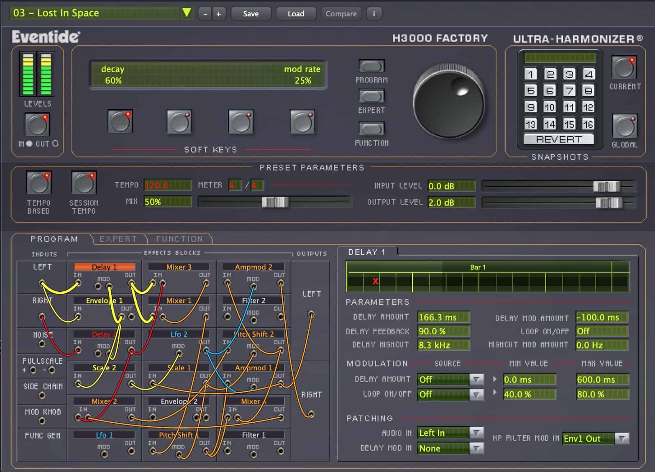Screen dimensions: 655x472
Task: Click the soft key under mod rate
Action: 302,121
